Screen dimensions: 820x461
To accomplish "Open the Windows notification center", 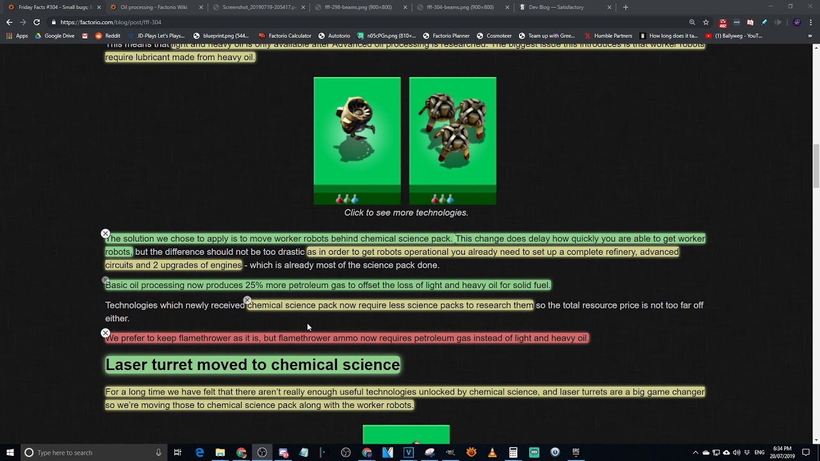I will [x=806, y=453].
